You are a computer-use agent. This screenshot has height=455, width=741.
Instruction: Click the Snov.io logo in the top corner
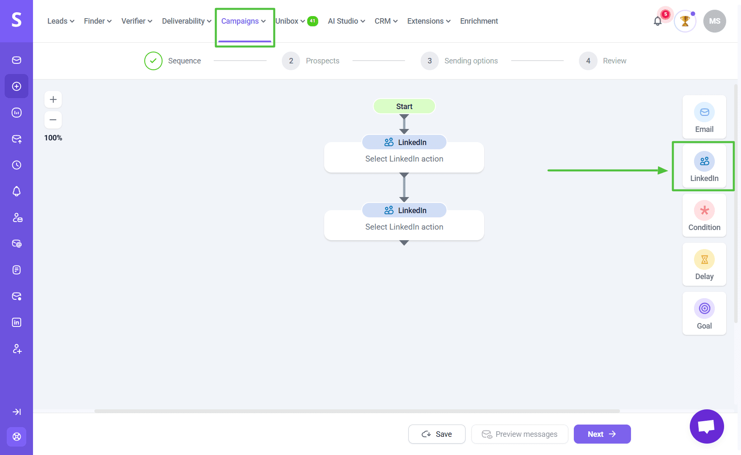click(17, 20)
